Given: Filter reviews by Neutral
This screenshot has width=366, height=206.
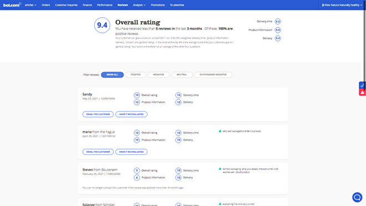Looking at the screenshot, I should click(182, 75).
